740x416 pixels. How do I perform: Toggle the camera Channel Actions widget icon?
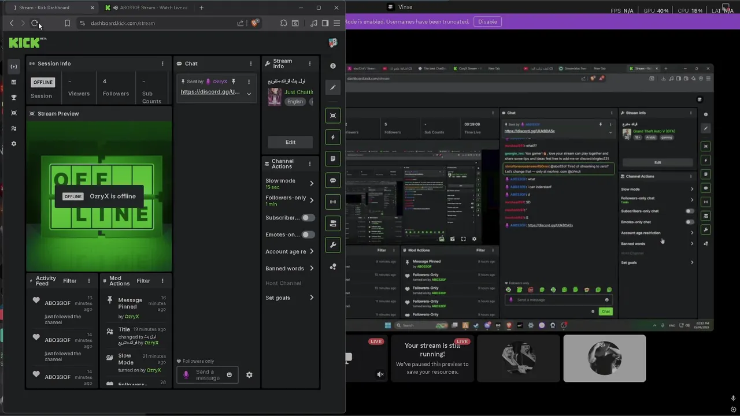tap(333, 224)
